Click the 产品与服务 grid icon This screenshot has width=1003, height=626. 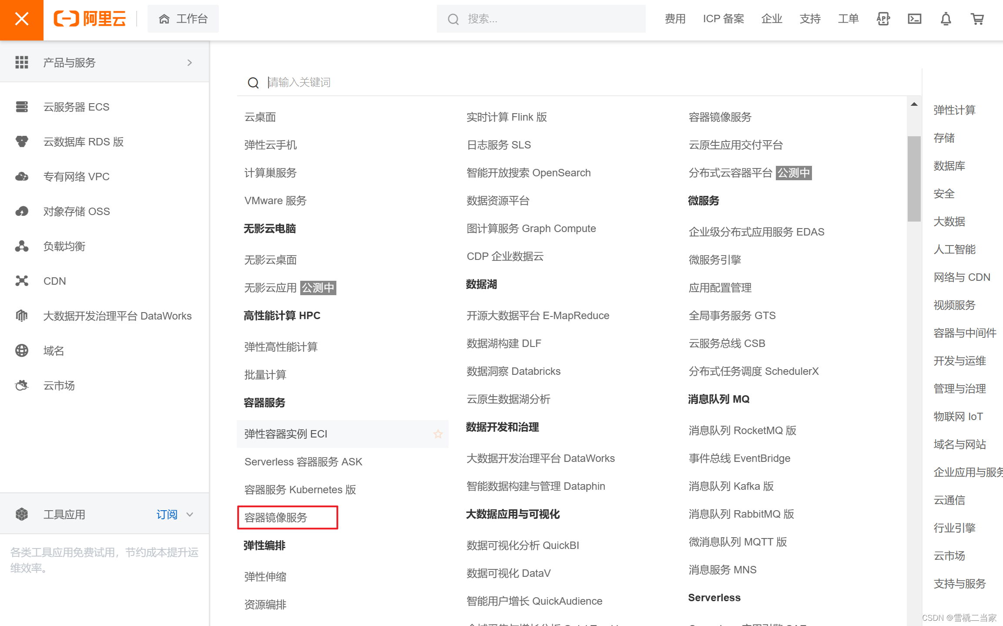click(22, 62)
